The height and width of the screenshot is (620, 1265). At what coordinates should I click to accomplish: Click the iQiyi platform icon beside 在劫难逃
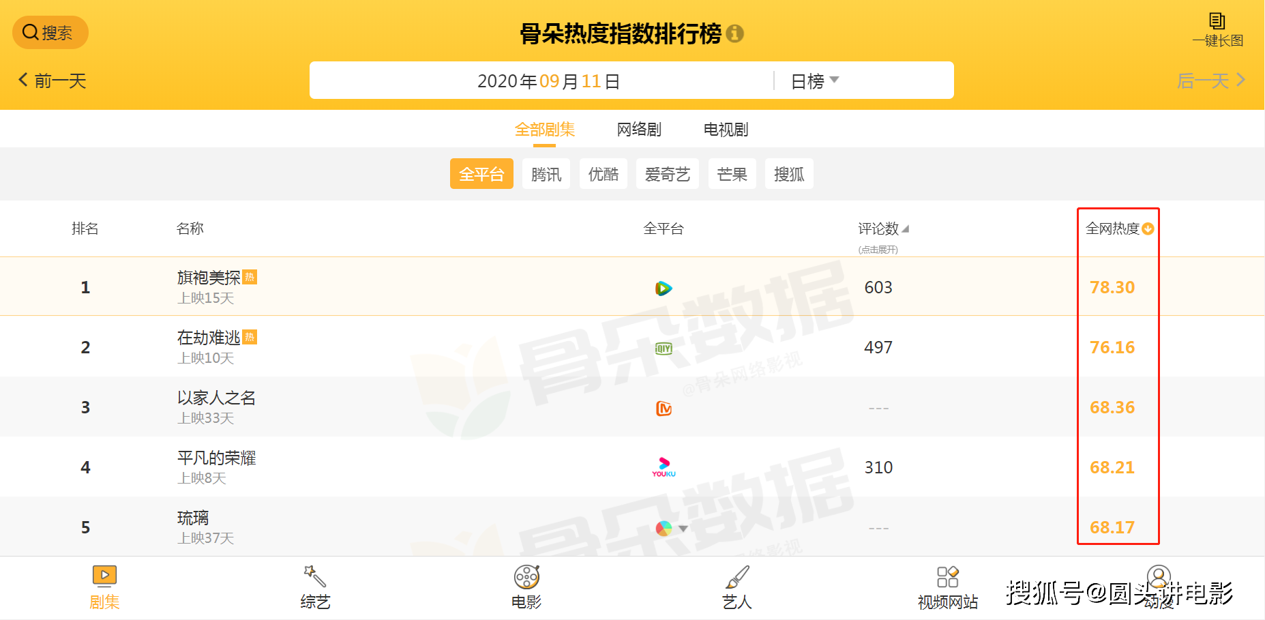click(x=663, y=347)
